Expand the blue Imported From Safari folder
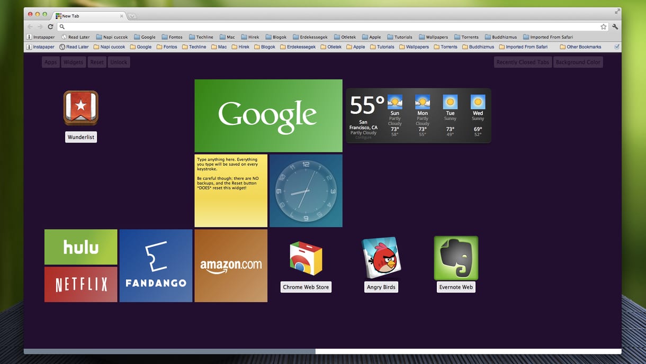 coord(548,37)
